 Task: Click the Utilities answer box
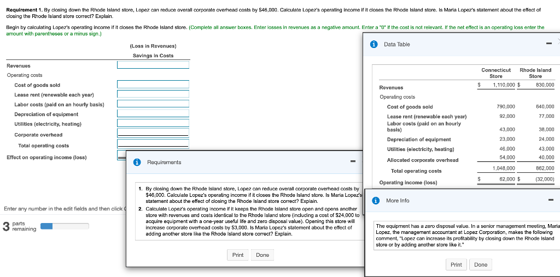153,123
